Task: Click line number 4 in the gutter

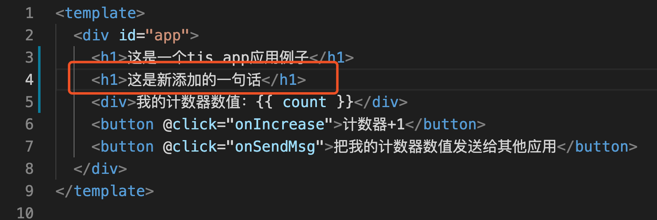Action: pos(29,80)
